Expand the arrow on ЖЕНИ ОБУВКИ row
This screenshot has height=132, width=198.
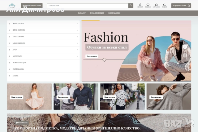click(78, 24)
